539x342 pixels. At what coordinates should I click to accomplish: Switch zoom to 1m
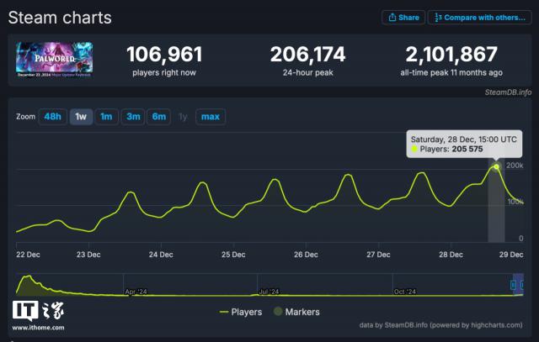(106, 117)
